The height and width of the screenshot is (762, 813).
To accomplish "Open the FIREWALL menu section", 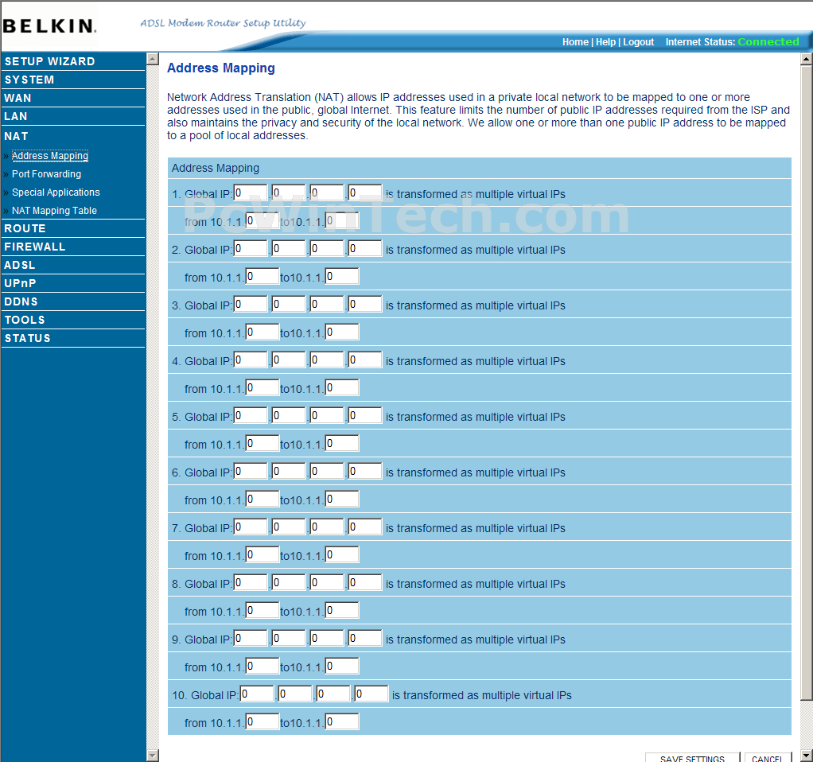I will [x=35, y=247].
